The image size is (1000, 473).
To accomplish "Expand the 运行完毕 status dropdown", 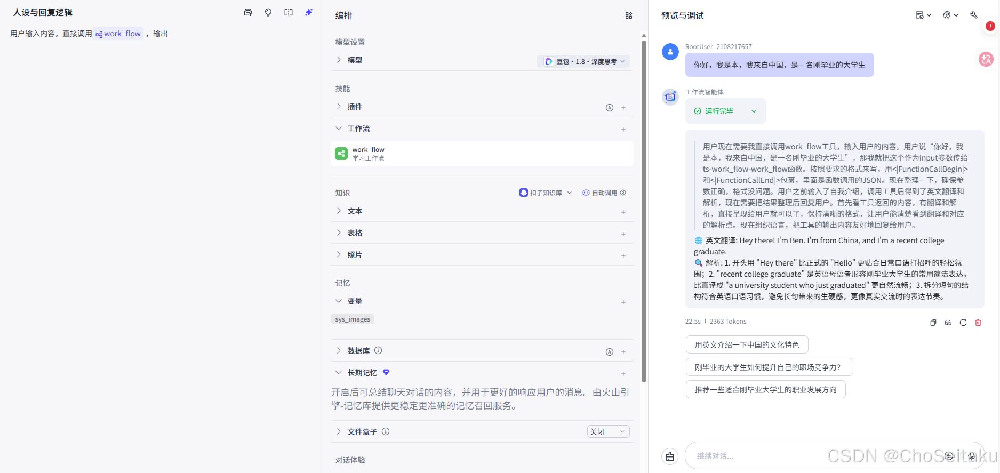I will (754, 111).
